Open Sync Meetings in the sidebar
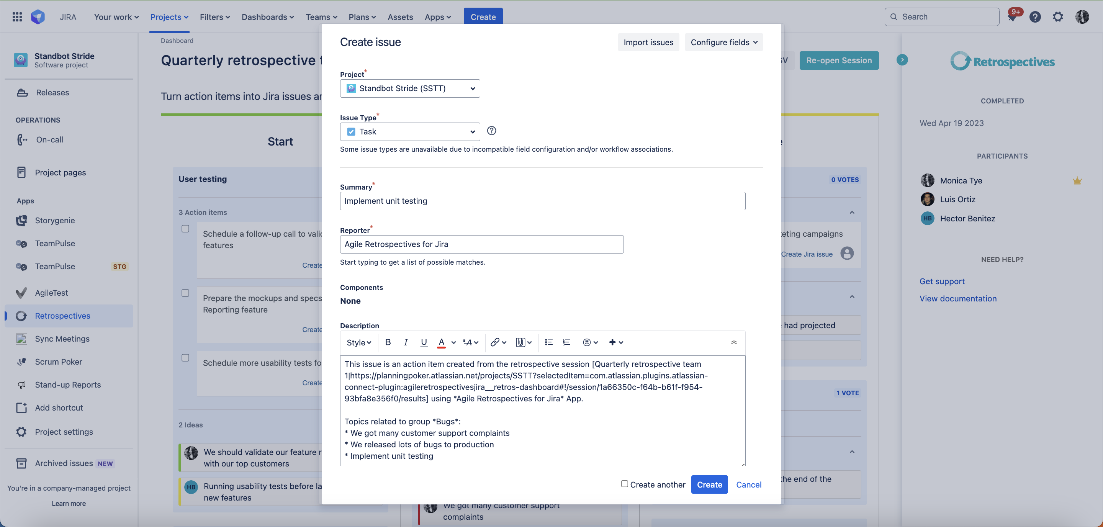Image resolution: width=1103 pixels, height=527 pixels. tap(69, 339)
